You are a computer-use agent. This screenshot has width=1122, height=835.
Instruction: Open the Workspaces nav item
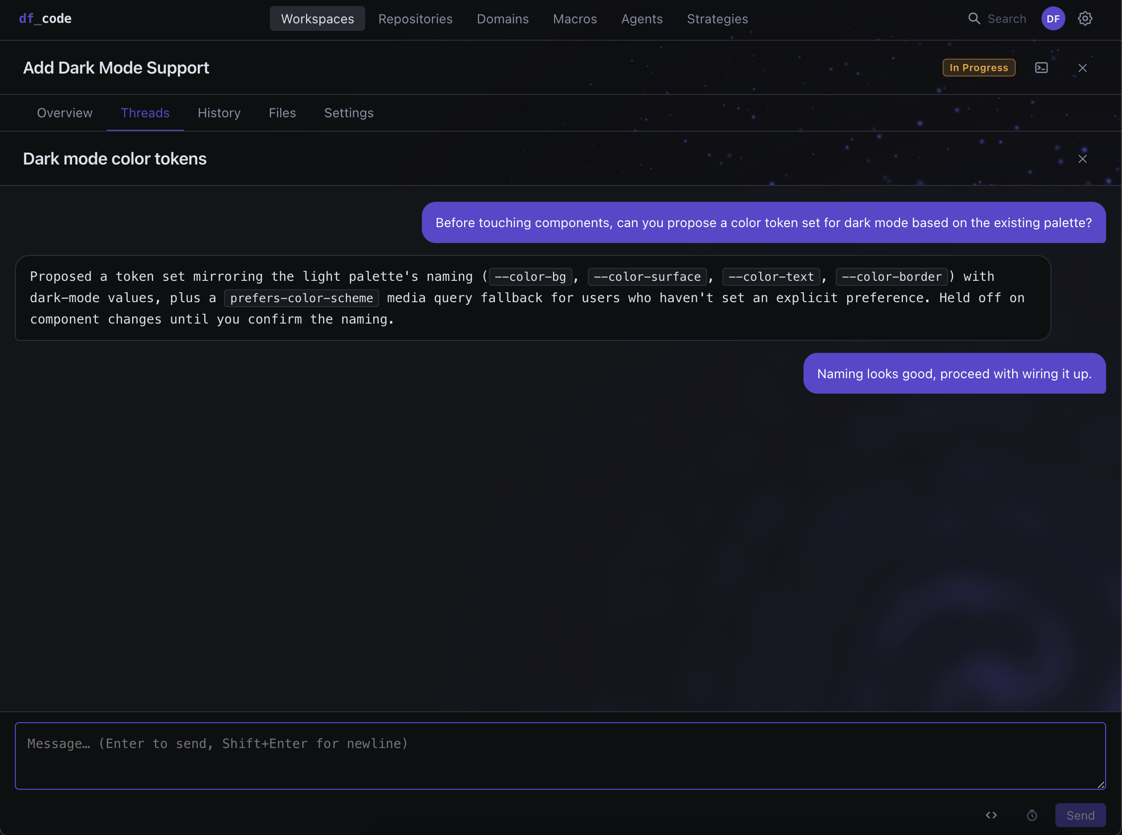tap(317, 19)
